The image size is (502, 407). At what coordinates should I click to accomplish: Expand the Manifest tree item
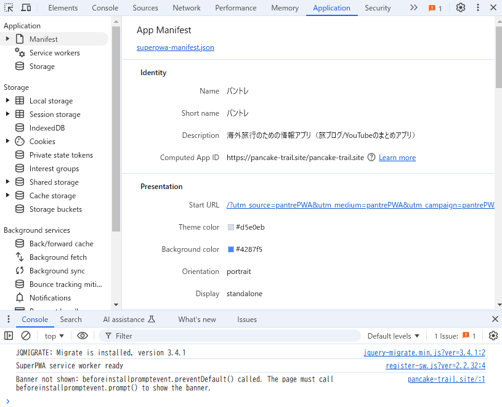[x=7, y=39]
